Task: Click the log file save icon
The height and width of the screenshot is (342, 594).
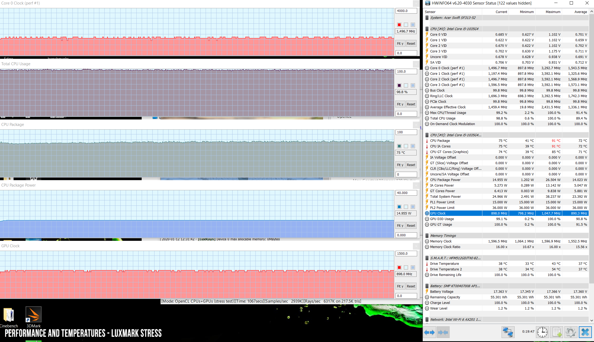Action: coord(557,332)
